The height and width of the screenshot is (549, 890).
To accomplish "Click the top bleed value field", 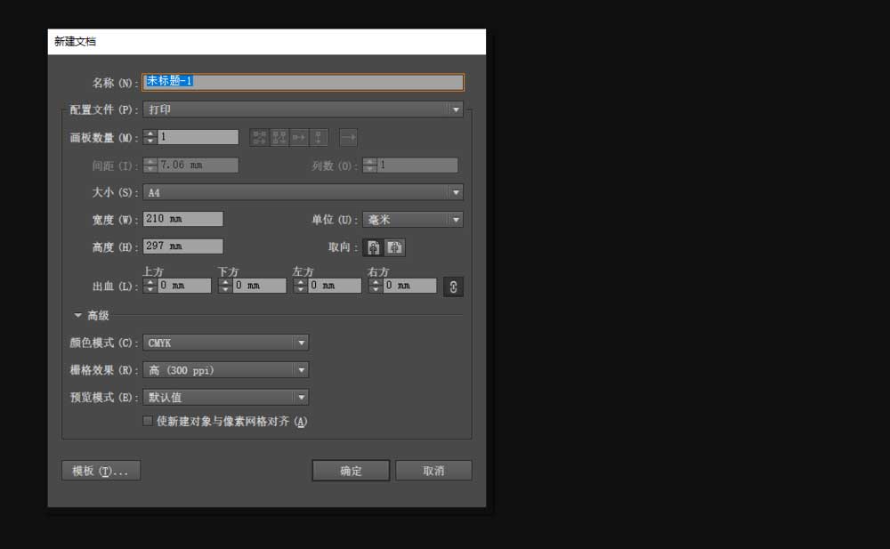I will [x=184, y=286].
